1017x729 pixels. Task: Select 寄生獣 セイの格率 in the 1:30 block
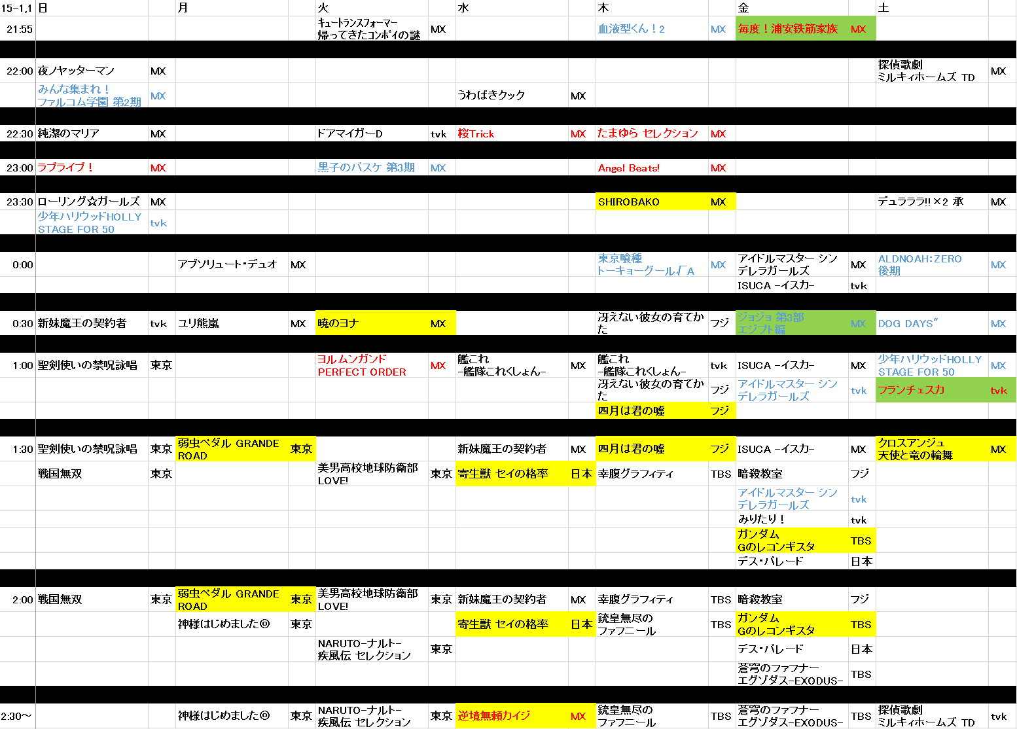pyautogui.click(x=512, y=474)
